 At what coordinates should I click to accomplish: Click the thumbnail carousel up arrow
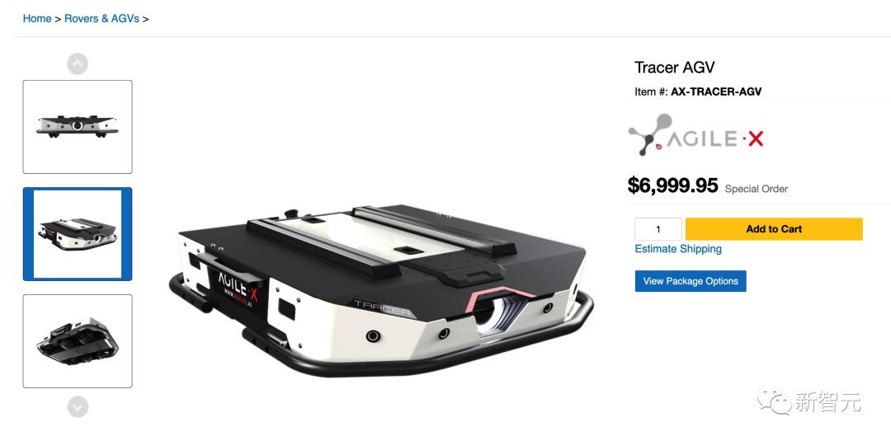(x=78, y=63)
